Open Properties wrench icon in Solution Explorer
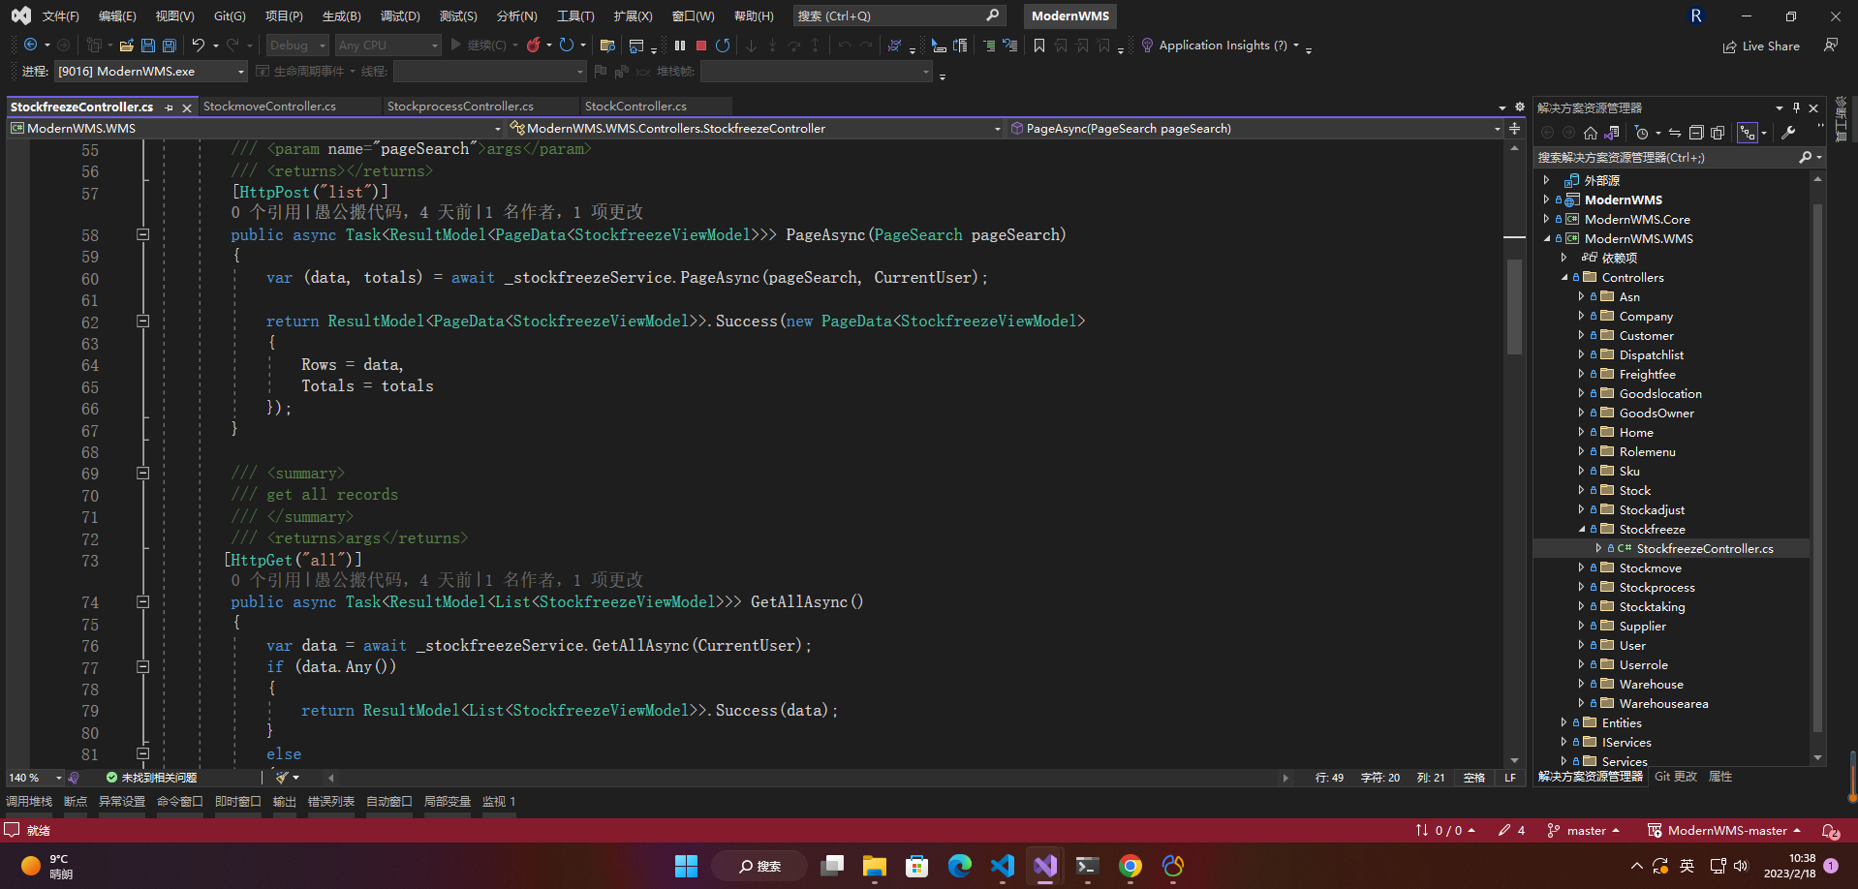 1788,133
